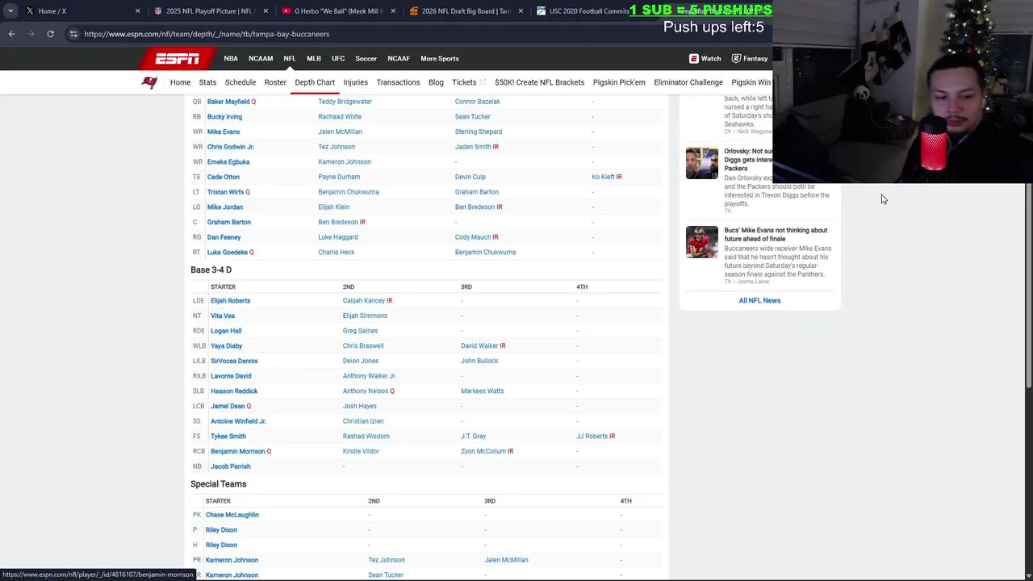Open Teddy Bridgewater player page

coord(345,102)
